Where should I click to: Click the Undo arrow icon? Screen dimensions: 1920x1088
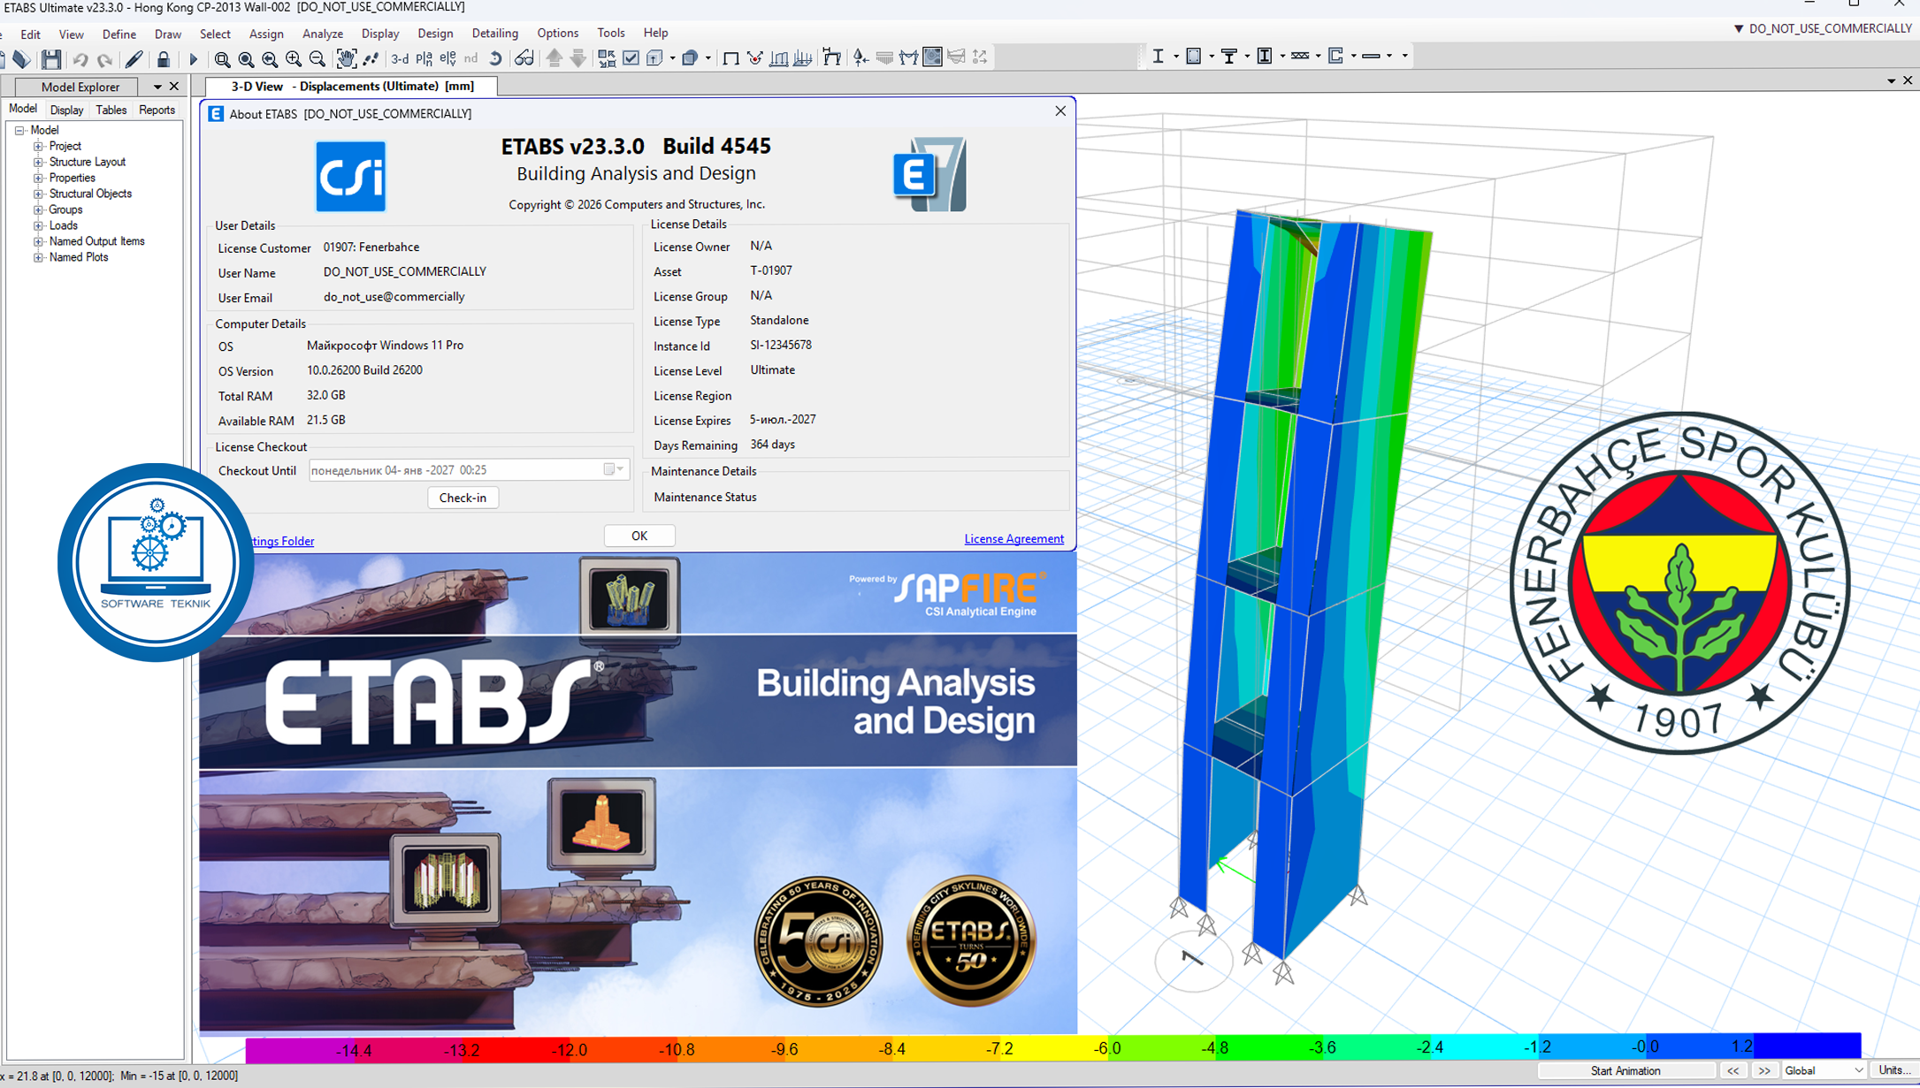(80, 59)
